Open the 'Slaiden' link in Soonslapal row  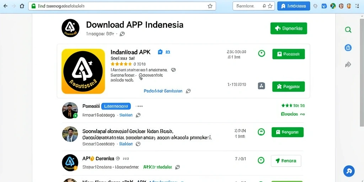(126, 144)
